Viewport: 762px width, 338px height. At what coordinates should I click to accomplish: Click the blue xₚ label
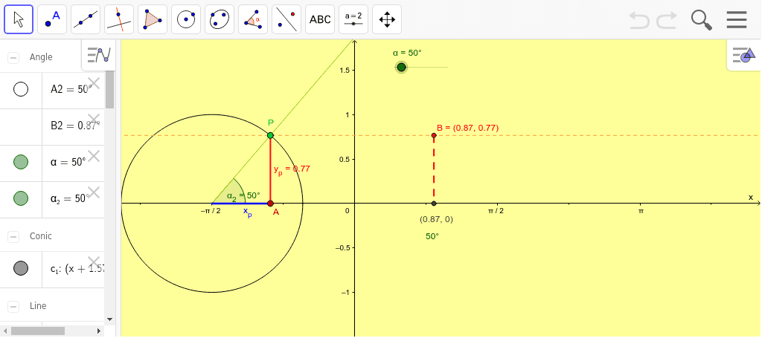(248, 213)
